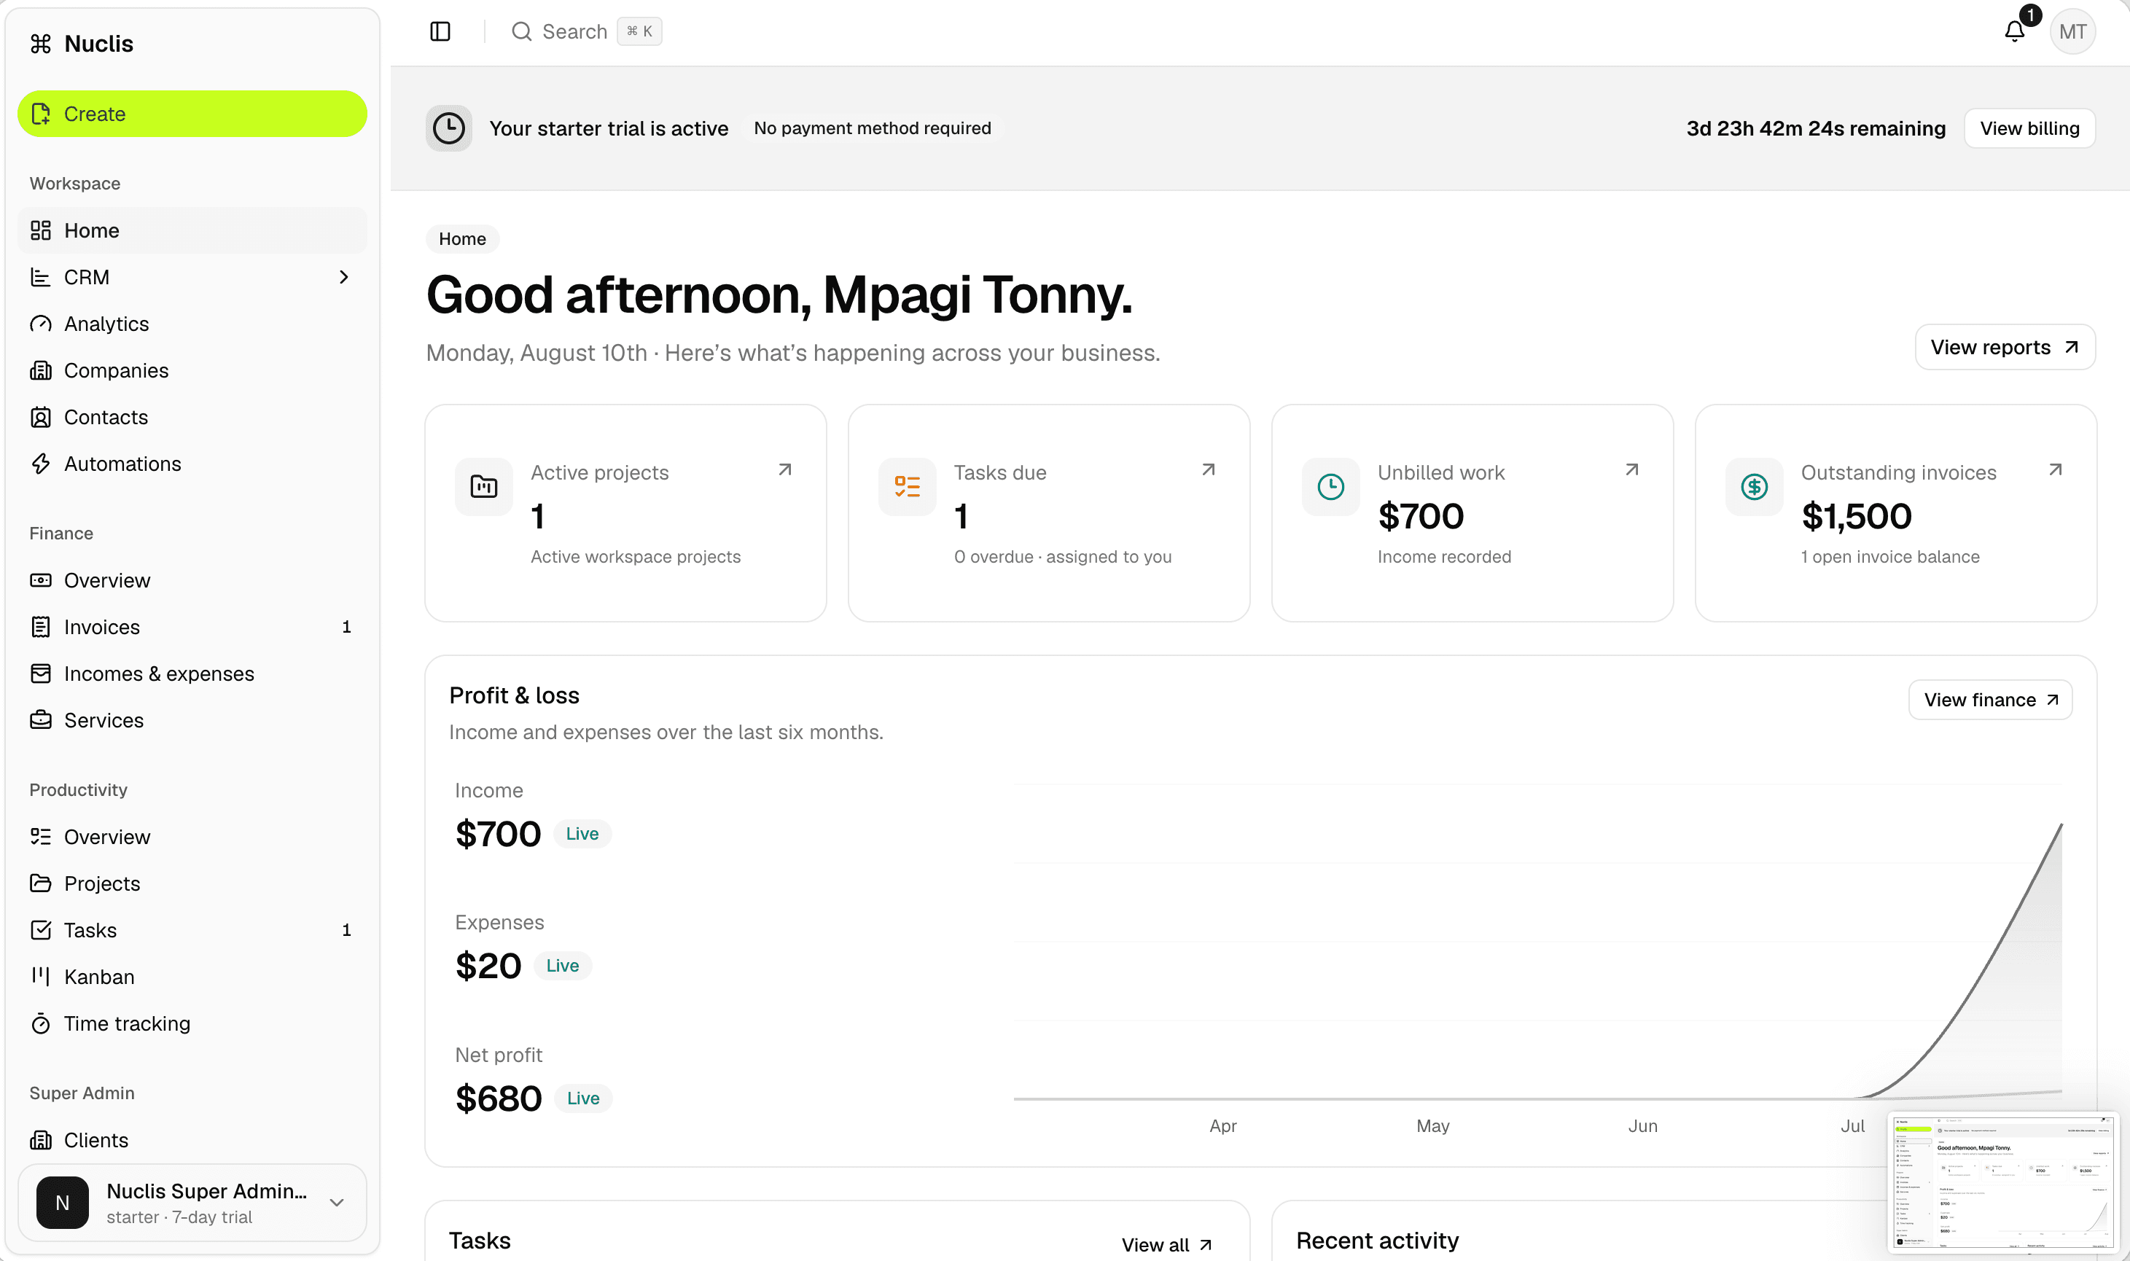Click View all tasks link
Viewport: 2130px width, 1261px height.
click(1166, 1245)
